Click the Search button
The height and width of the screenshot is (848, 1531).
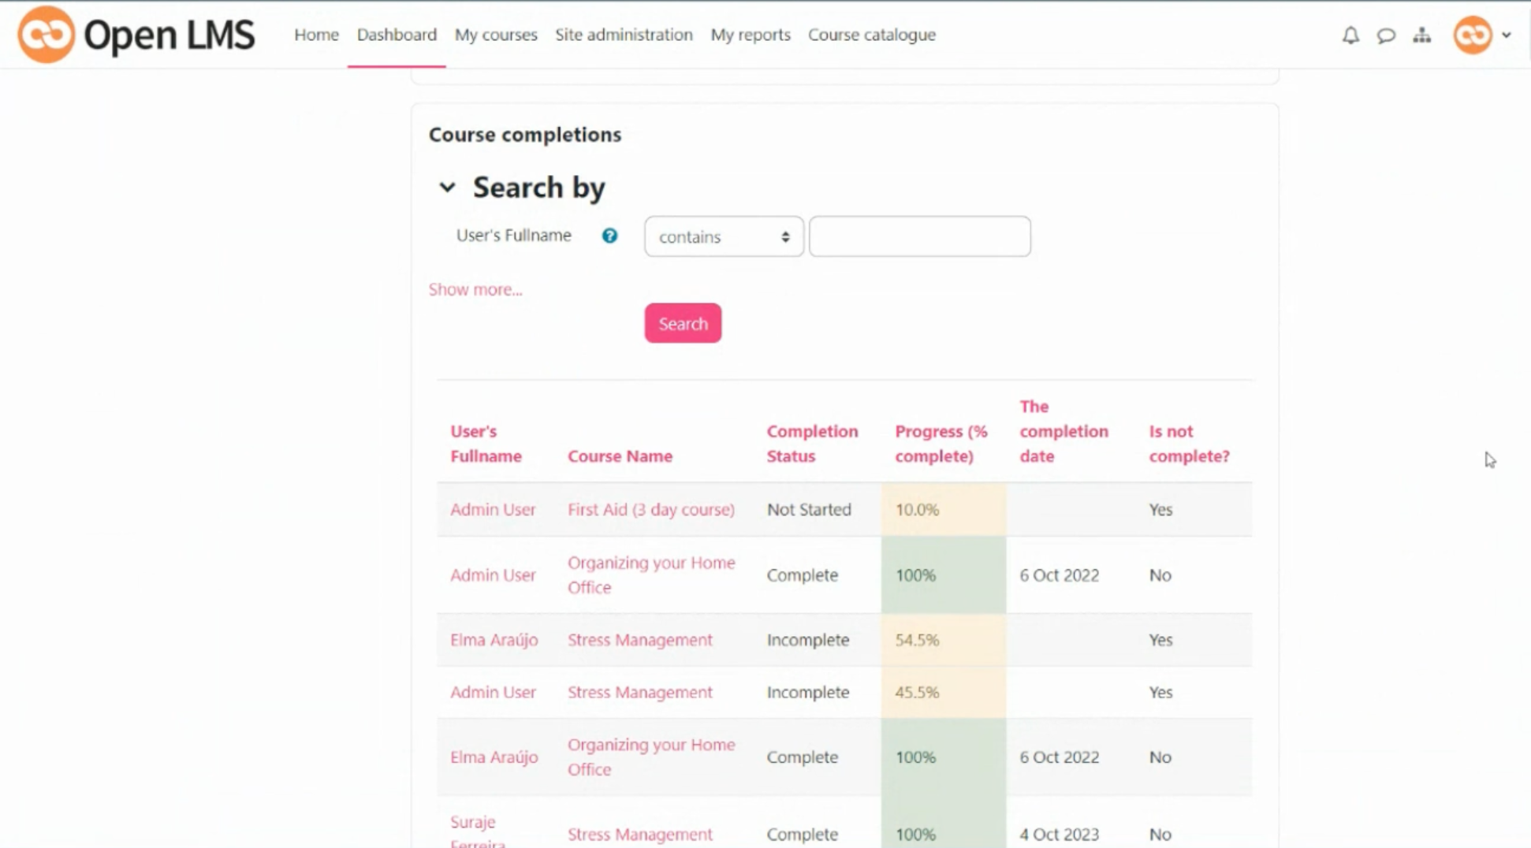click(x=683, y=323)
